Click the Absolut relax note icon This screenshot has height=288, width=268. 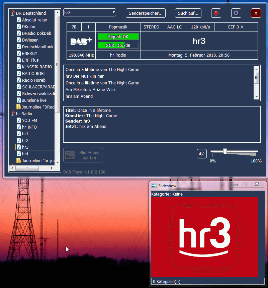pyautogui.click(x=19, y=20)
